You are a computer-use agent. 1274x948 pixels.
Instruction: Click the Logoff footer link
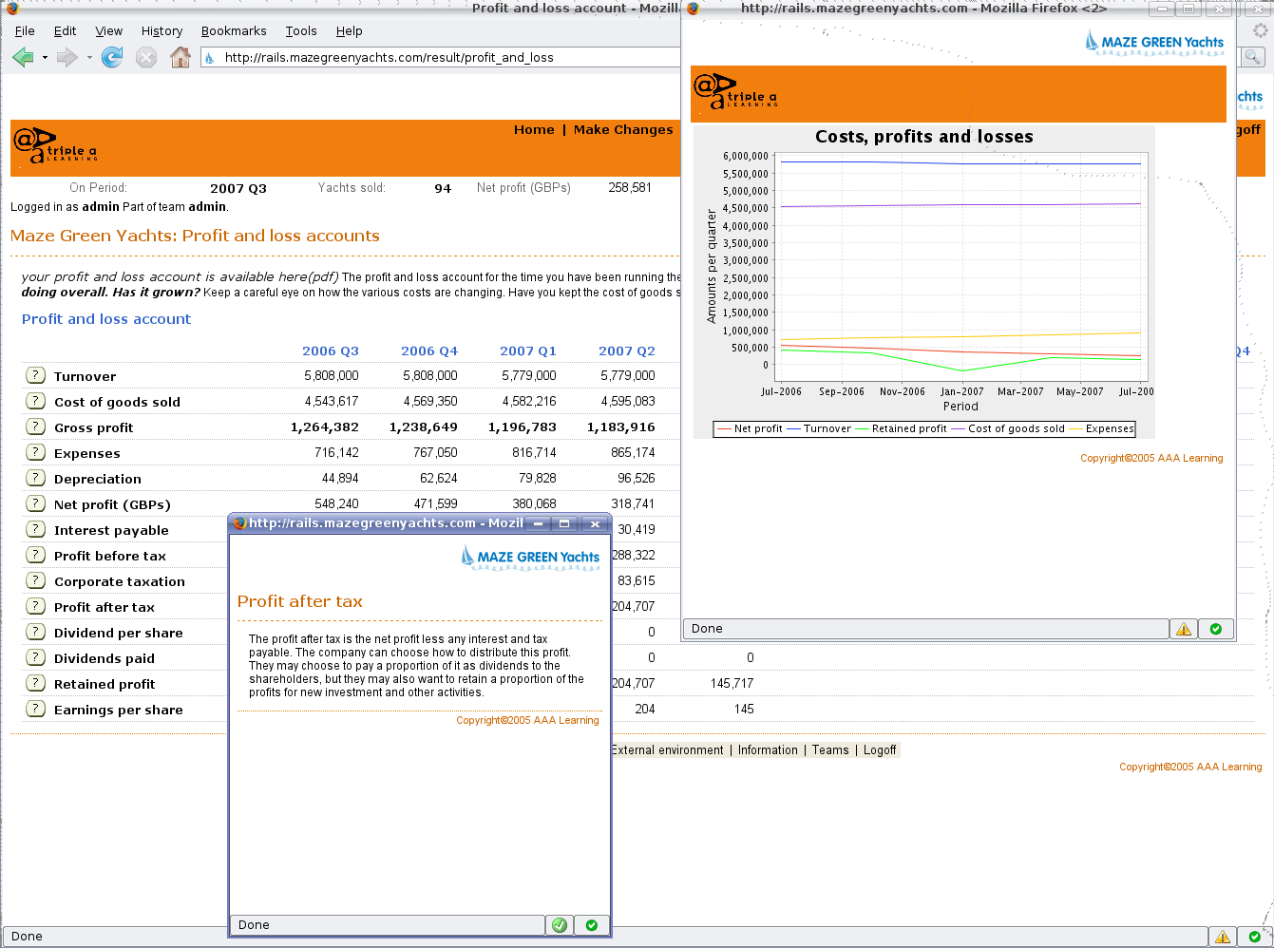coord(880,750)
